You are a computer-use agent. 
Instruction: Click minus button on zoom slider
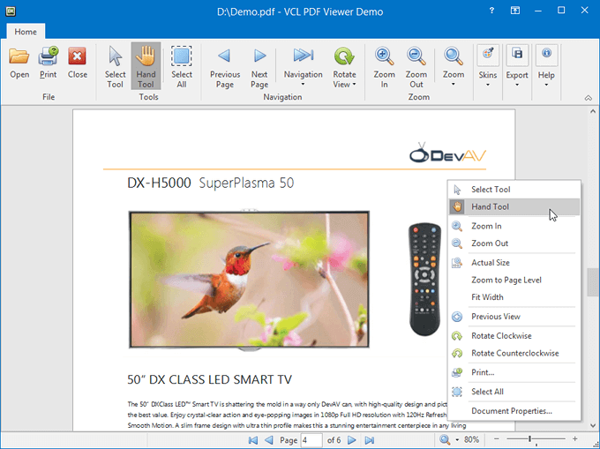pyautogui.click(x=496, y=439)
